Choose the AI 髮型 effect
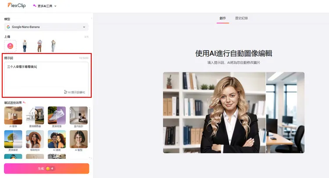329x178 pixels. pyautogui.click(x=79, y=140)
